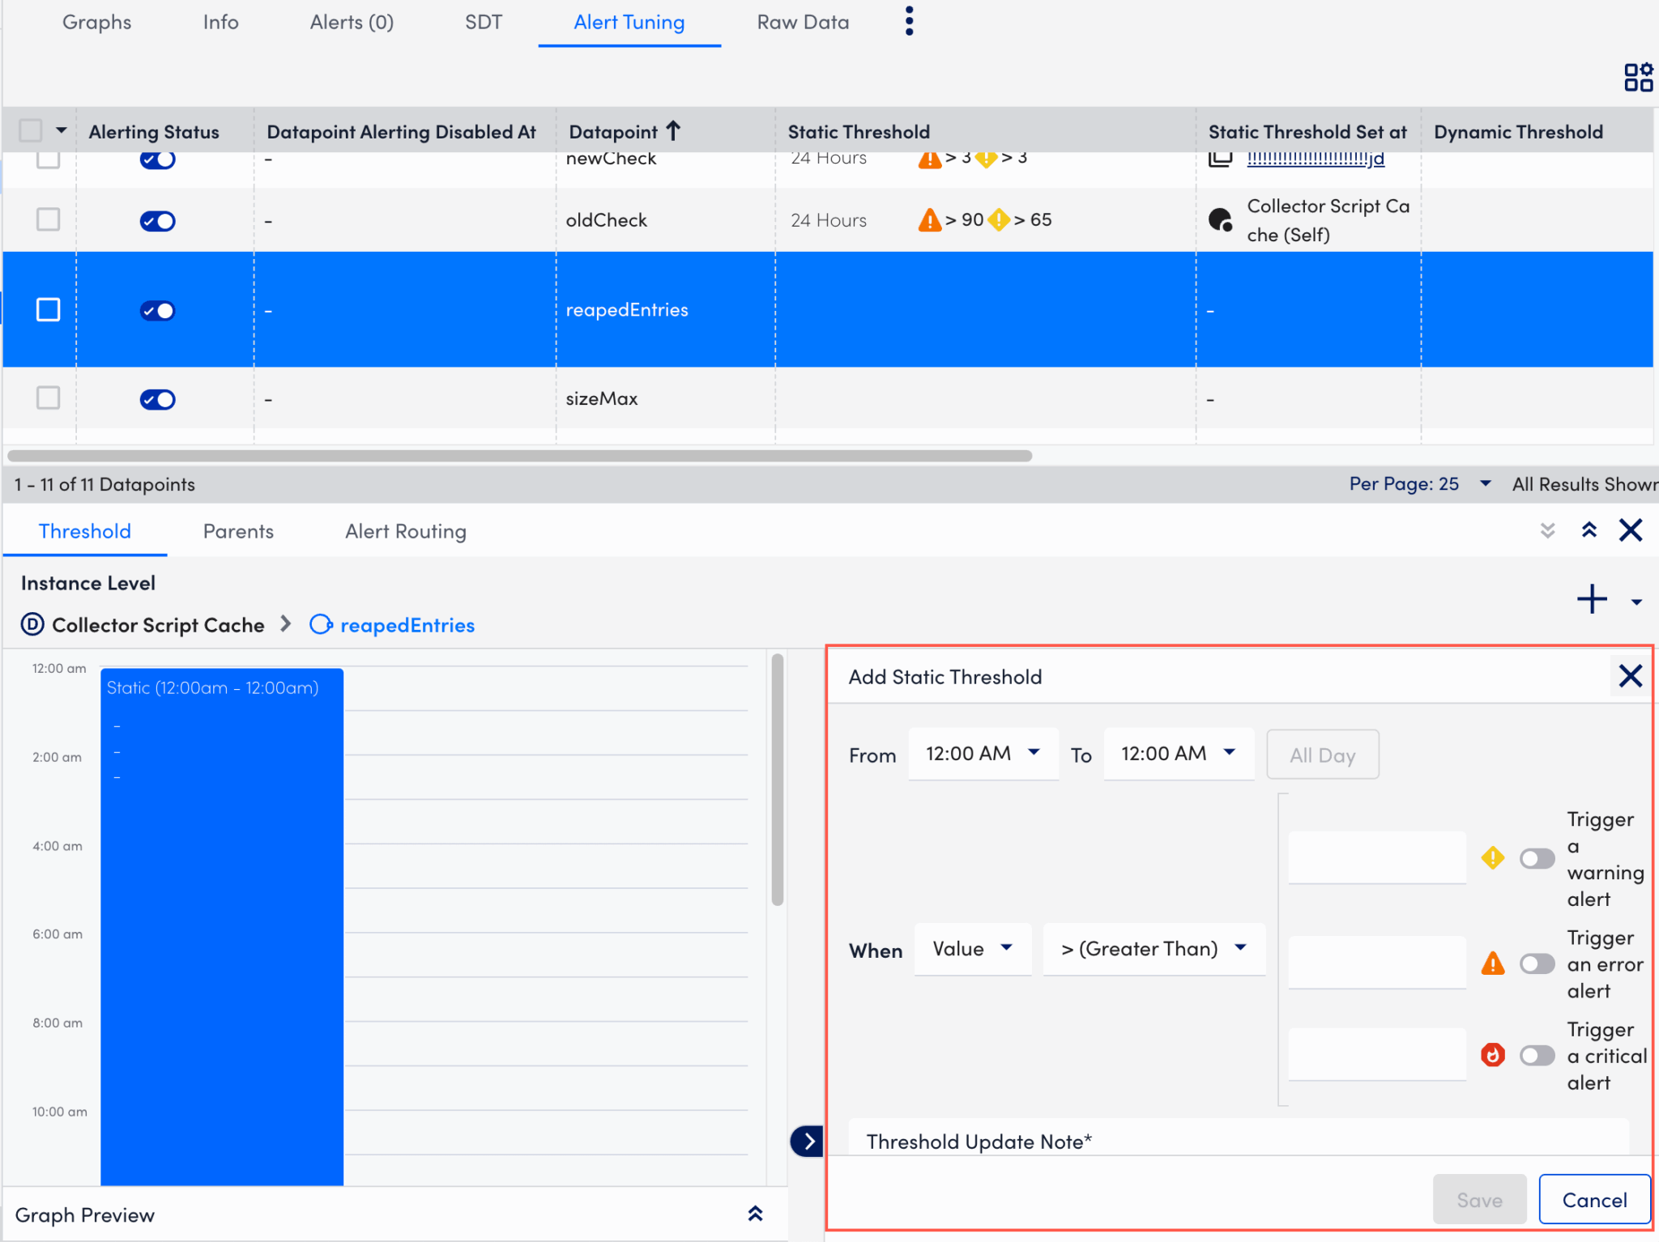1659x1242 pixels.
Task: Click the All Day button
Action: (1322, 754)
